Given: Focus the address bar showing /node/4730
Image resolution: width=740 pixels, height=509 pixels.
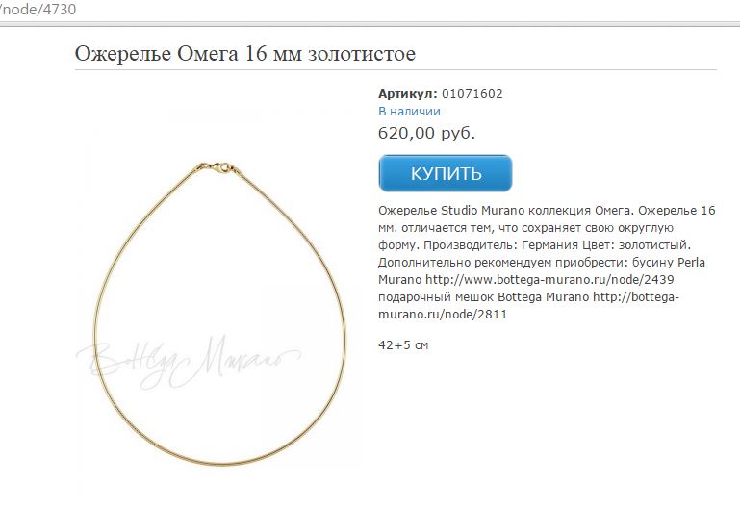Looking at the screenshot, I should [38, 10].
